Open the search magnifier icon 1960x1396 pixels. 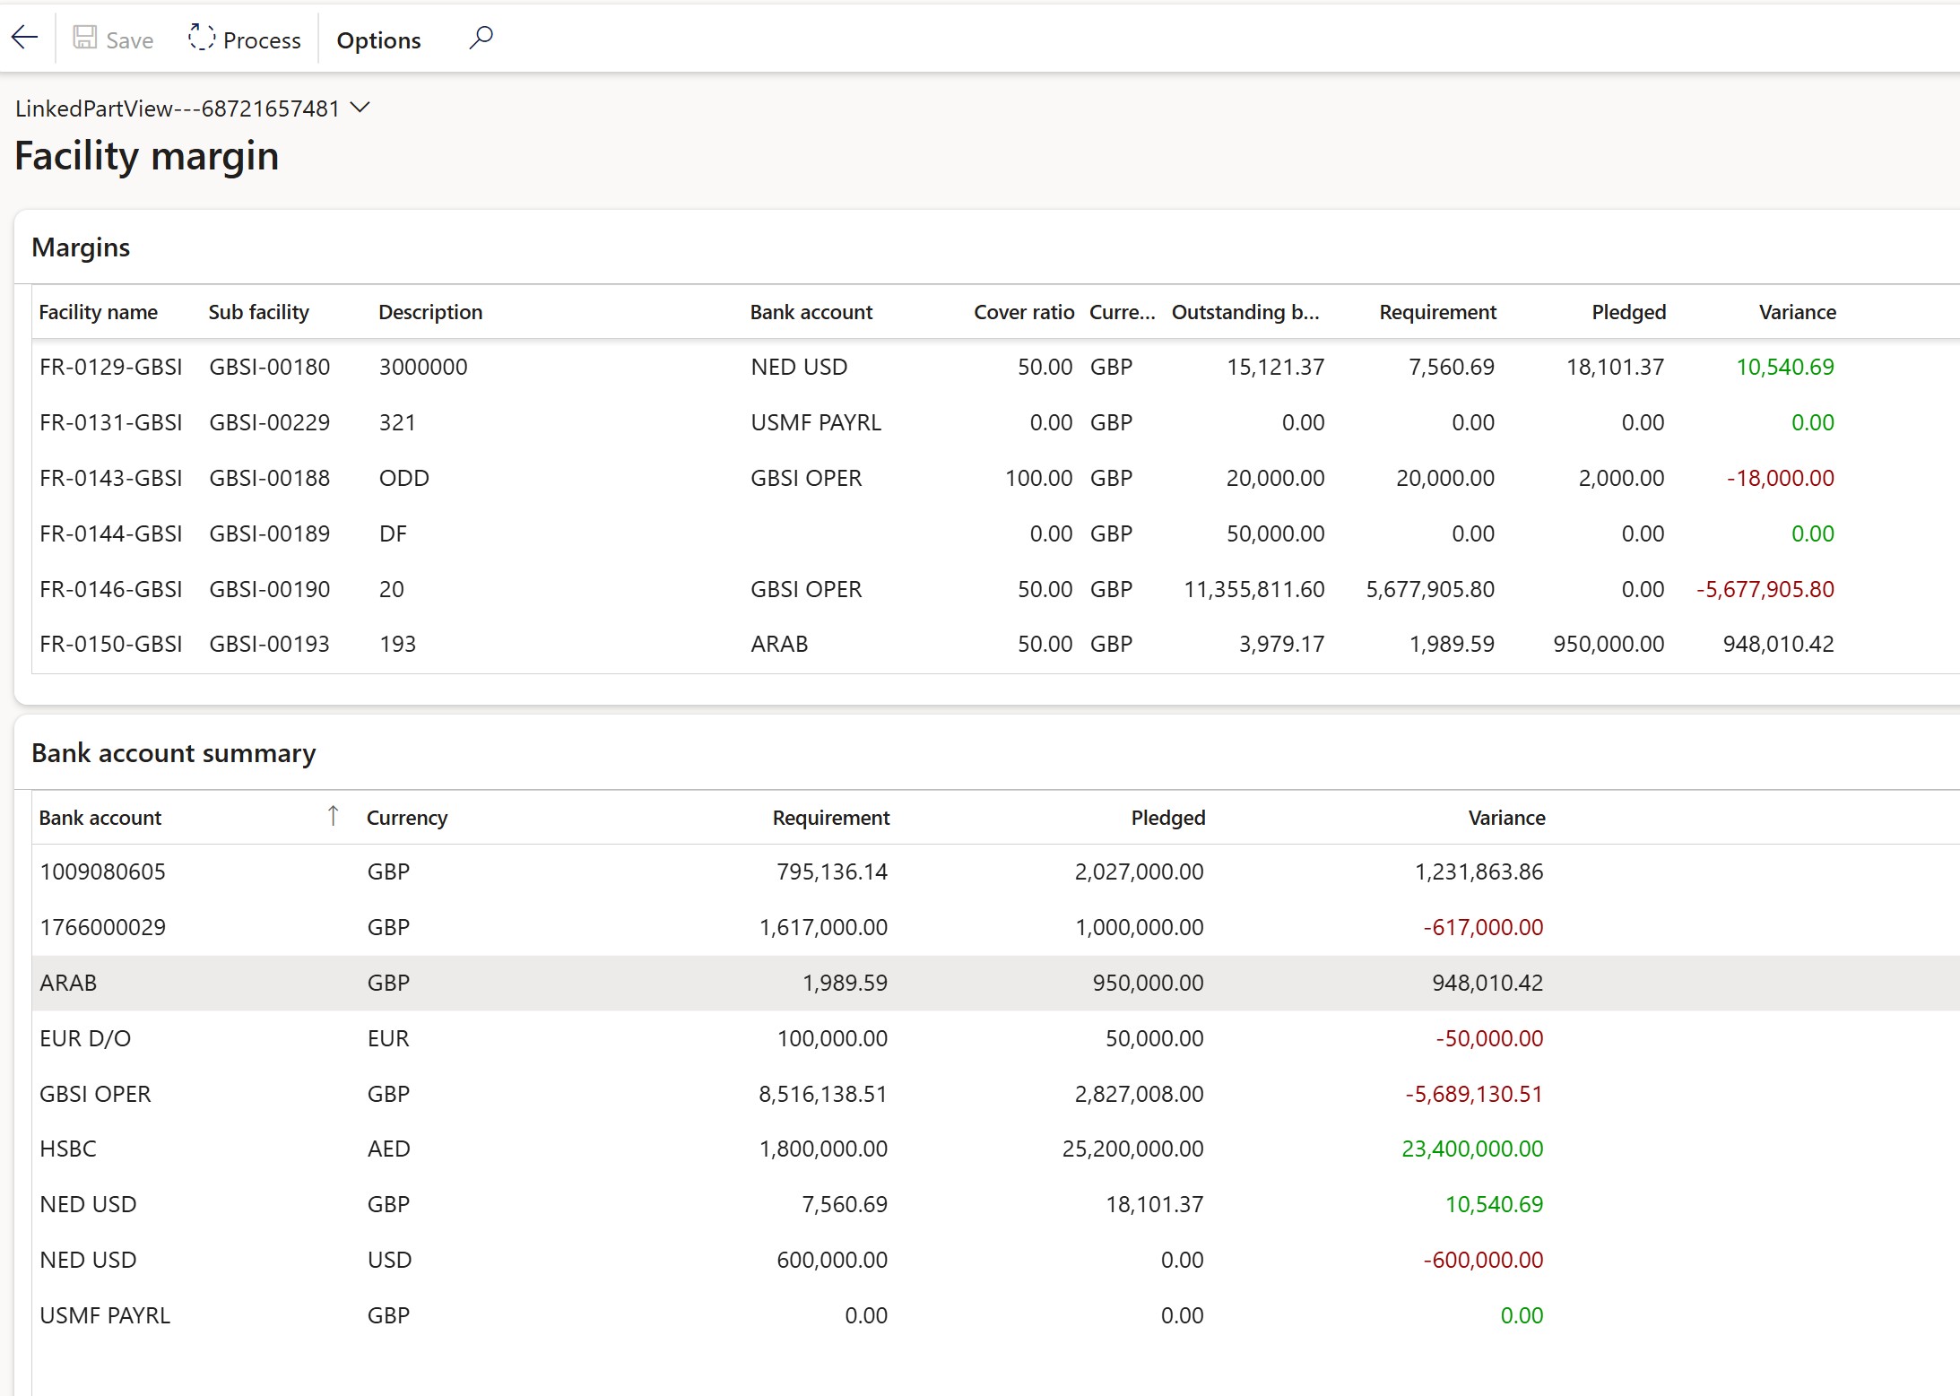pos(481,38)
